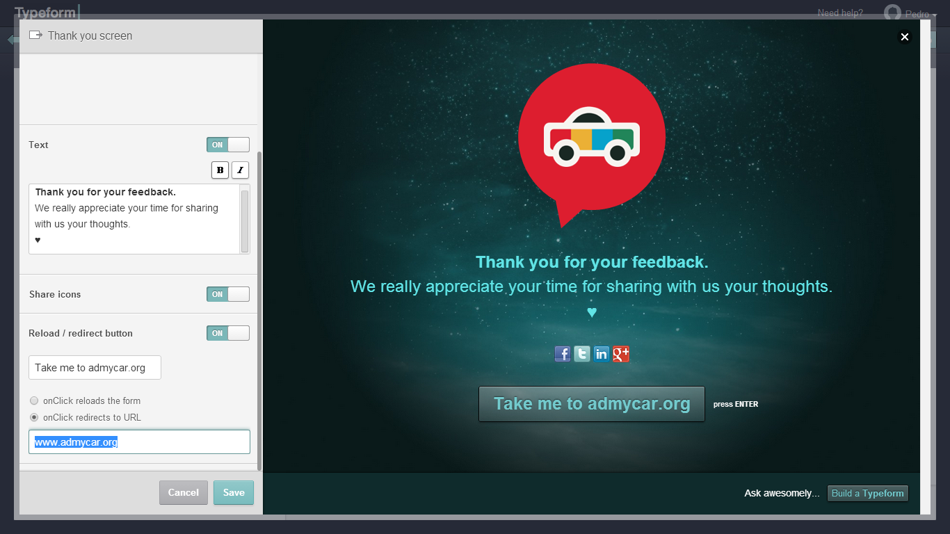Turn off the Share icons toggle
The height and width of the screenshot is (534, 950).
[x=228, y=294]
